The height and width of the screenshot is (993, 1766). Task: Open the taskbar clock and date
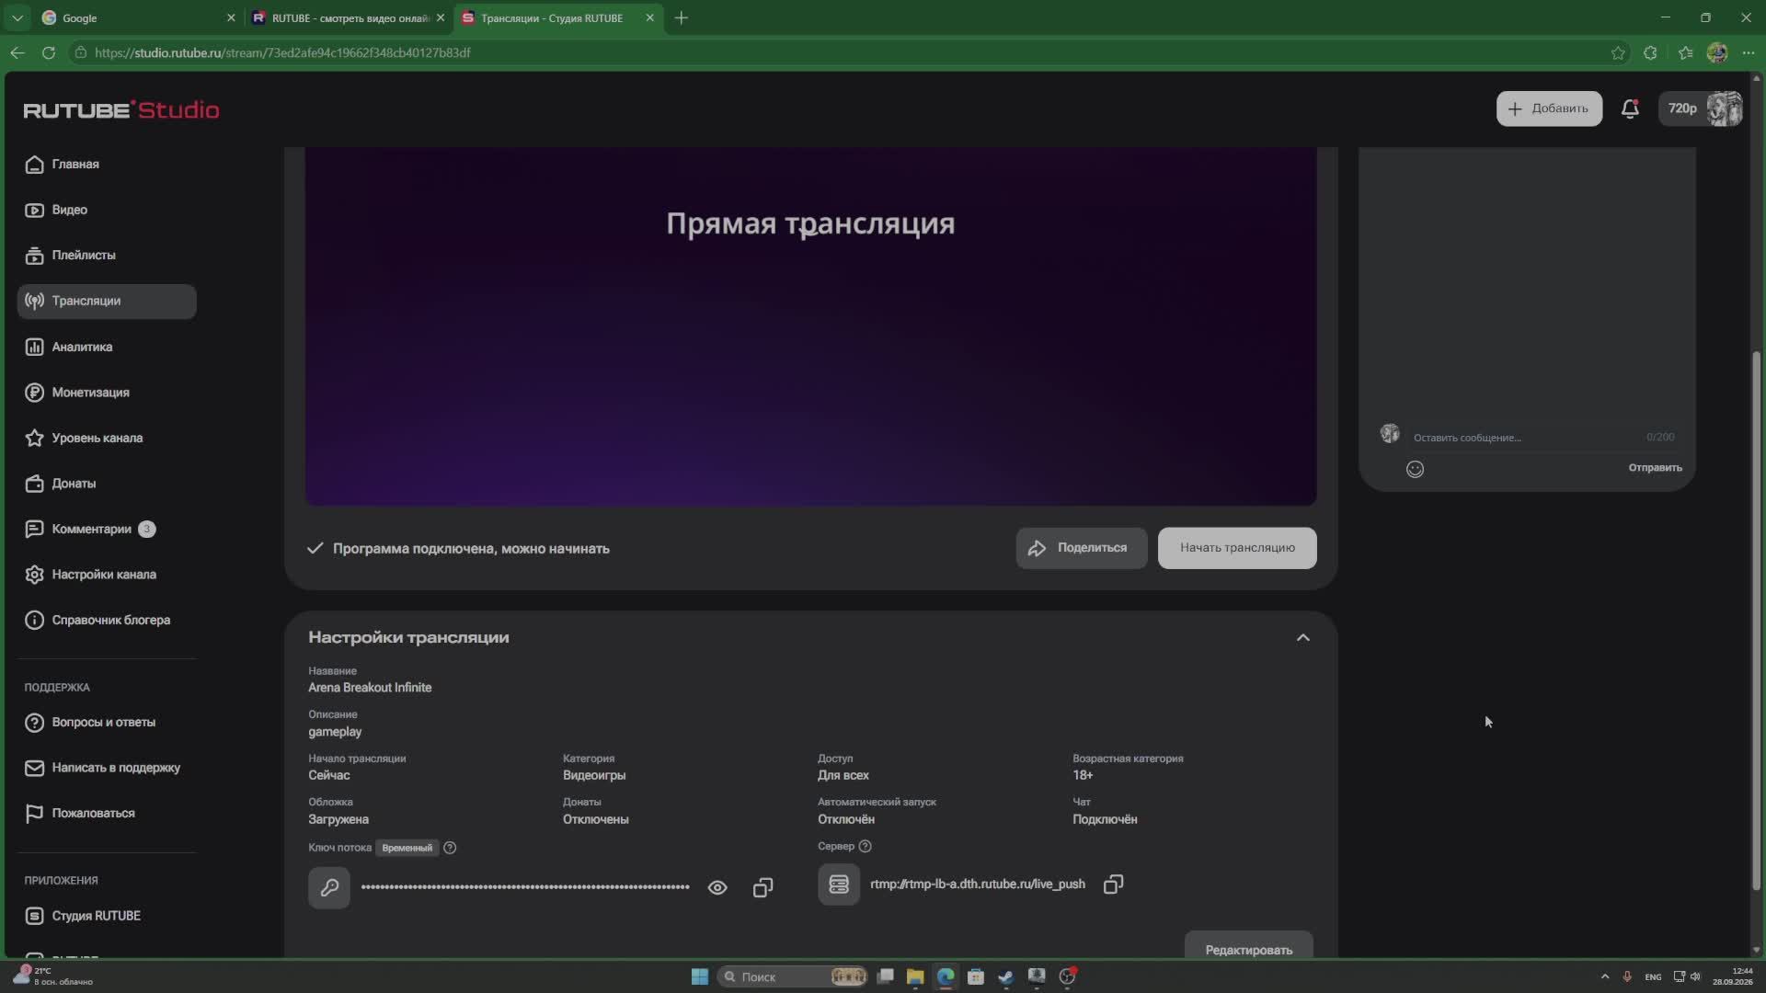click(1732, 976)
